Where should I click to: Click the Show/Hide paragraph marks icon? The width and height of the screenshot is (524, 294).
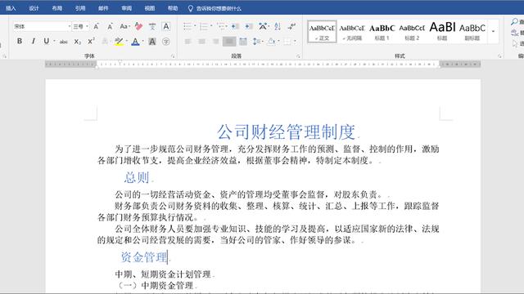291,26
